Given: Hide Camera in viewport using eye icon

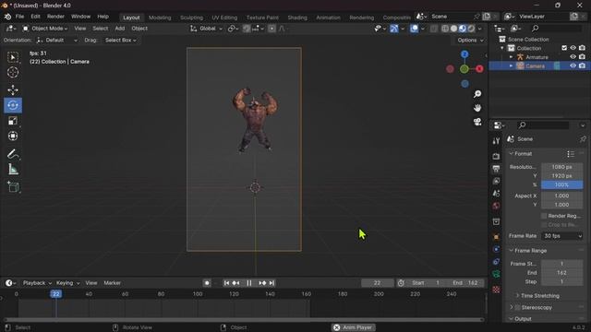Looking at the screenshot, I should click(x=573, y=65).
